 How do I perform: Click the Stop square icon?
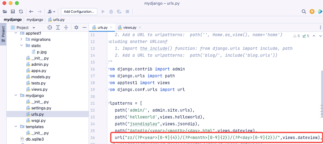click(127, 12)
